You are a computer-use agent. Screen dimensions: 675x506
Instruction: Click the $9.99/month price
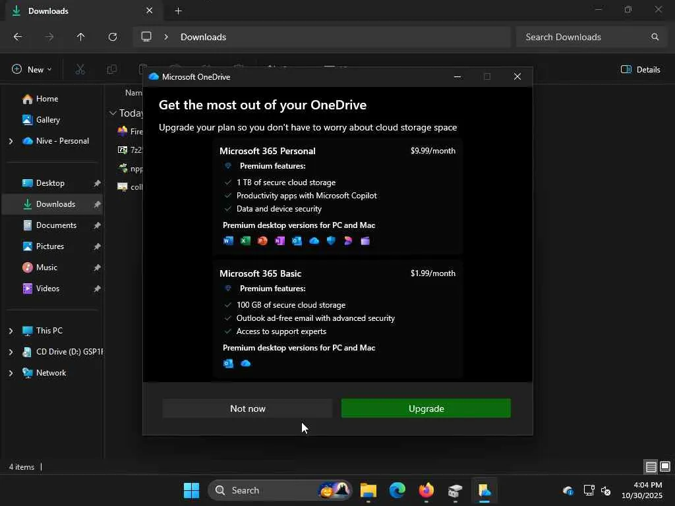point(432,151)
